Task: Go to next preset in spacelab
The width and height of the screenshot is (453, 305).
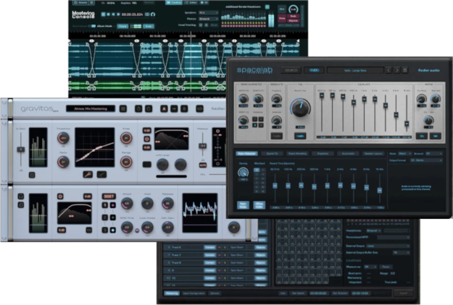Action: (396, 70)
